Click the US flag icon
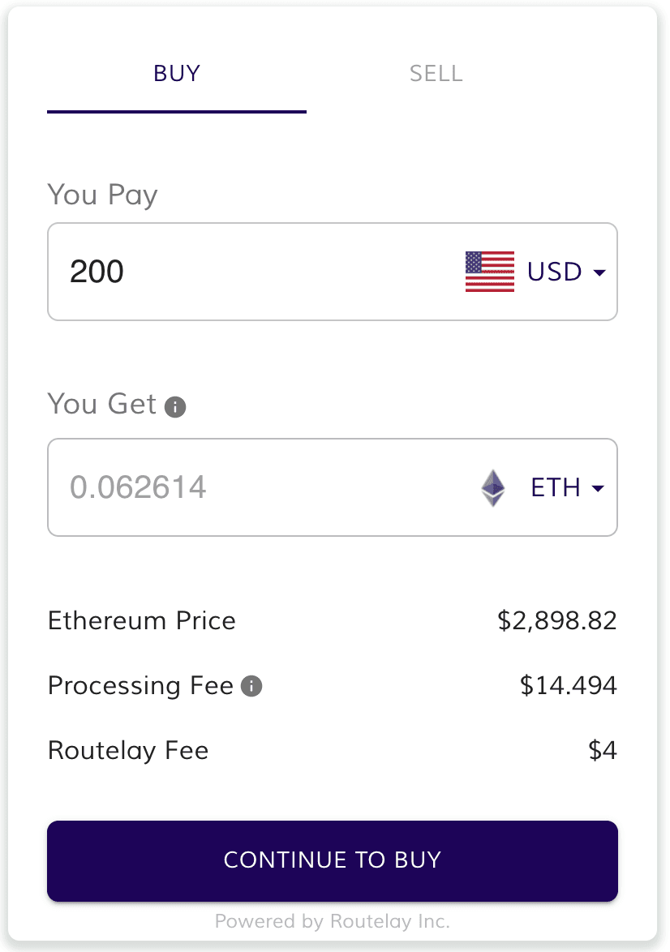The width and height of the screenshot is (670, 952). pos(489,272)
